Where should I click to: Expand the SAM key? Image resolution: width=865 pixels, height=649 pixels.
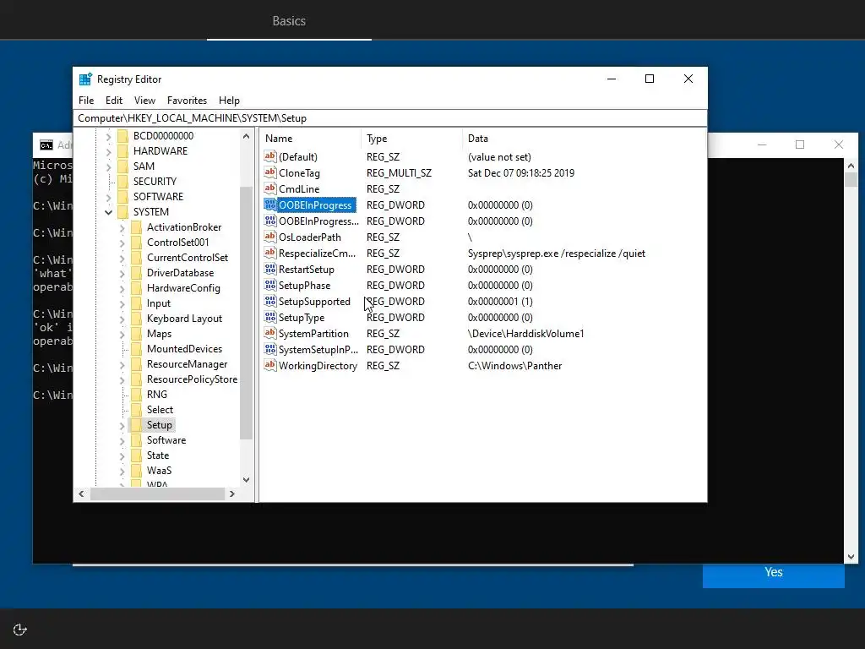click(108, 166)
